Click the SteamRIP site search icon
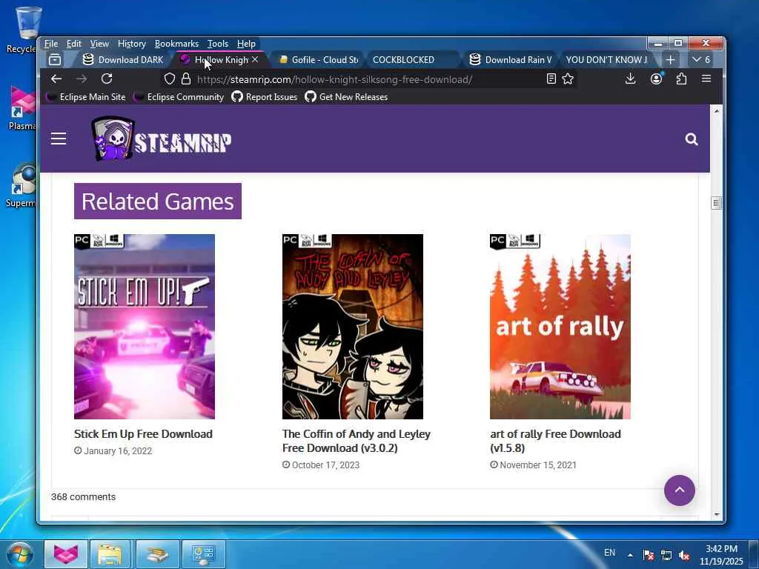The image size is (759, 569). [x=692, y=139]
